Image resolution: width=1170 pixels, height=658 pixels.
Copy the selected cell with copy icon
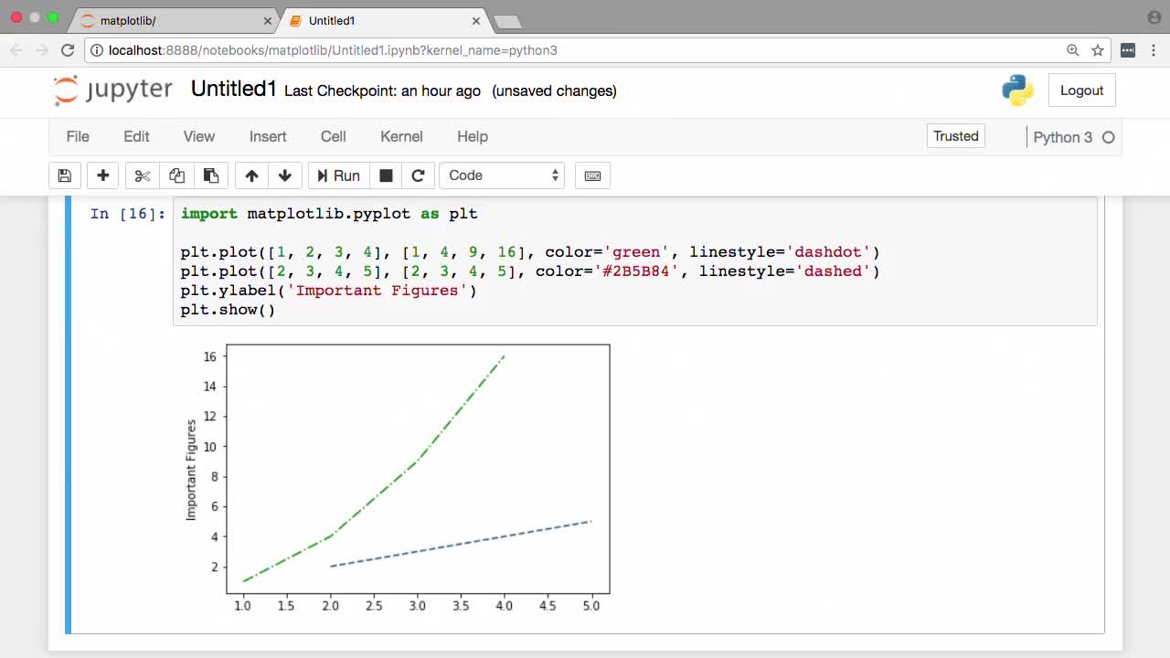click(175, 175)
